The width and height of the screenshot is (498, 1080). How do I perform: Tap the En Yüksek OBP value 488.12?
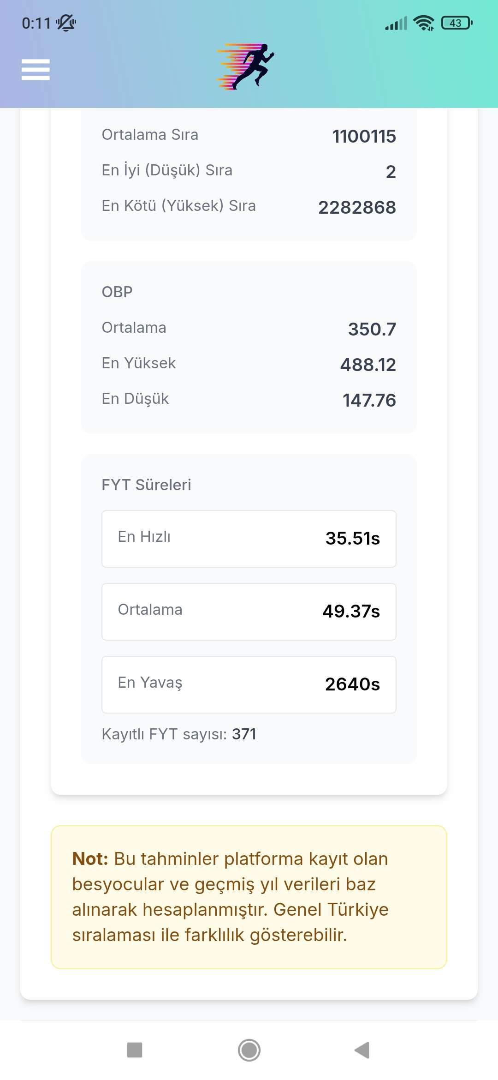368,365
